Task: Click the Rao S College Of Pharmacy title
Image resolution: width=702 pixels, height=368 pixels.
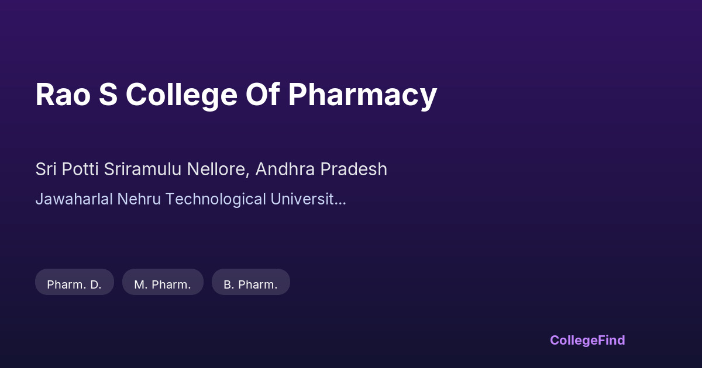Action: [x=236, y=95]
